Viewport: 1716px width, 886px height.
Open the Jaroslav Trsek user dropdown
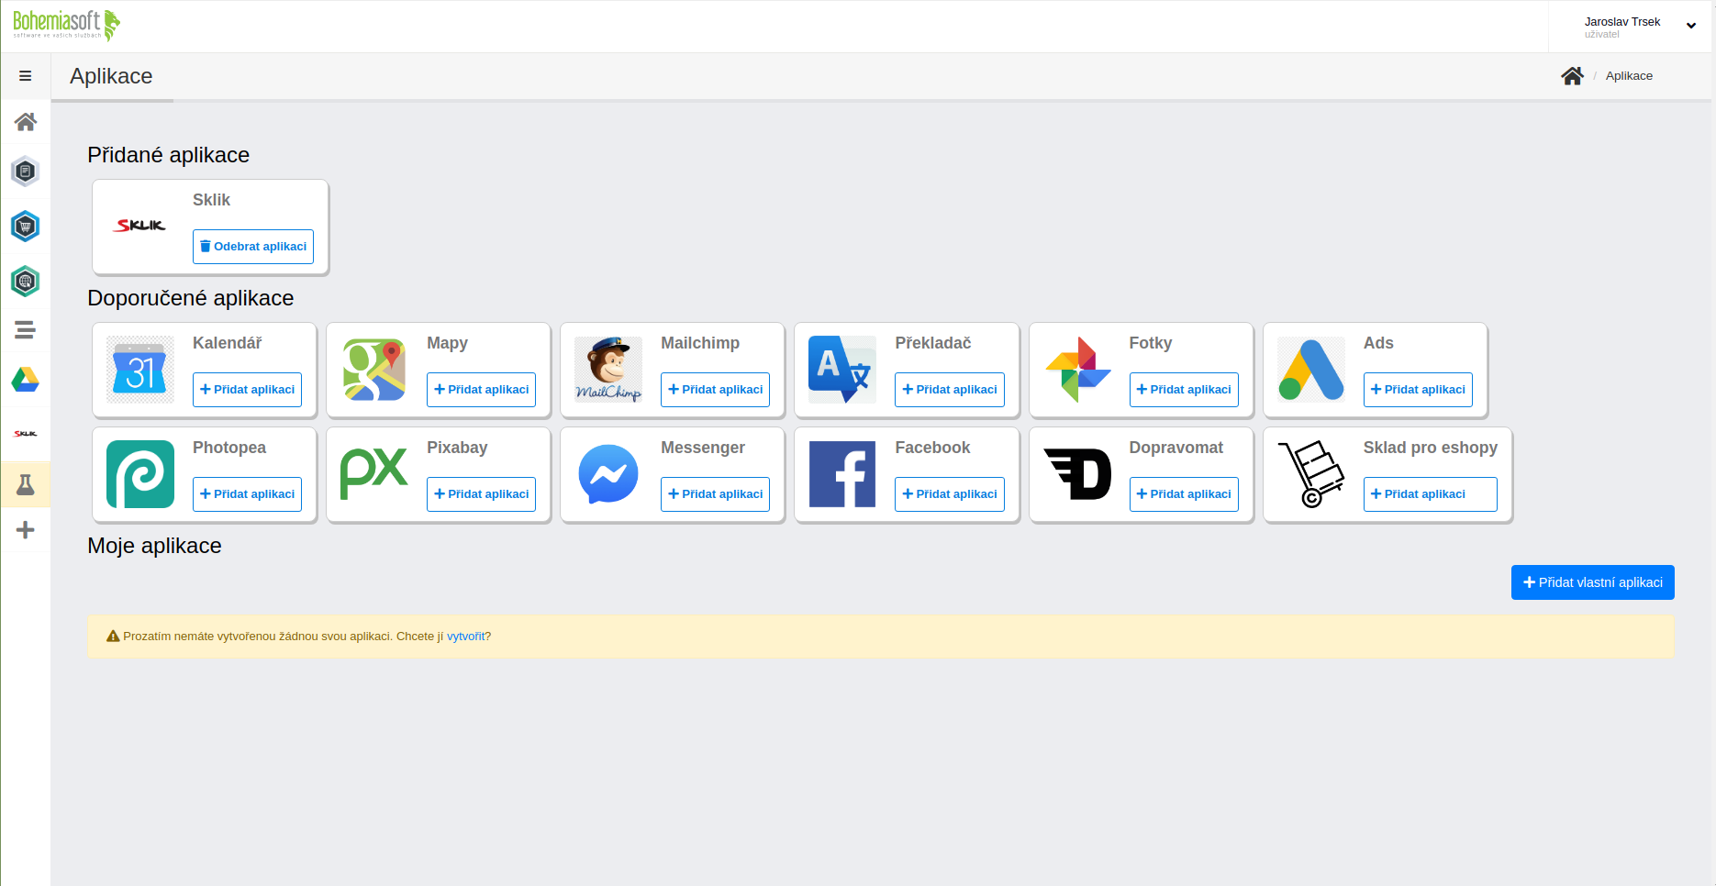click(x=1690, y=26)
